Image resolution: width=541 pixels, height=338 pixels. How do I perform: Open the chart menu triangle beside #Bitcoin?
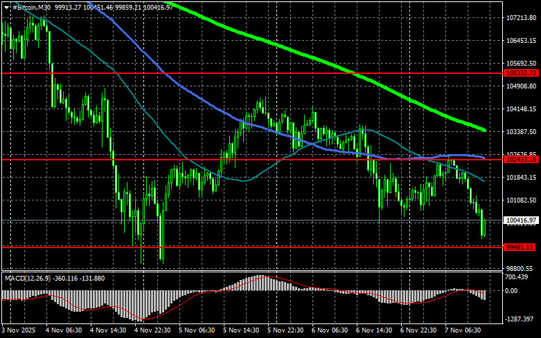pyautogui.click(x=6, y=8)
